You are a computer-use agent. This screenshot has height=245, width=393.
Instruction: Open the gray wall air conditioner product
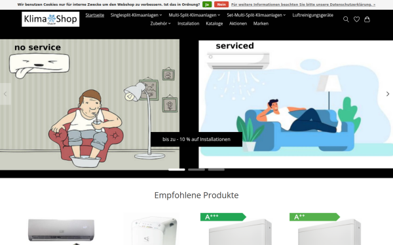[x=61, y=231]
